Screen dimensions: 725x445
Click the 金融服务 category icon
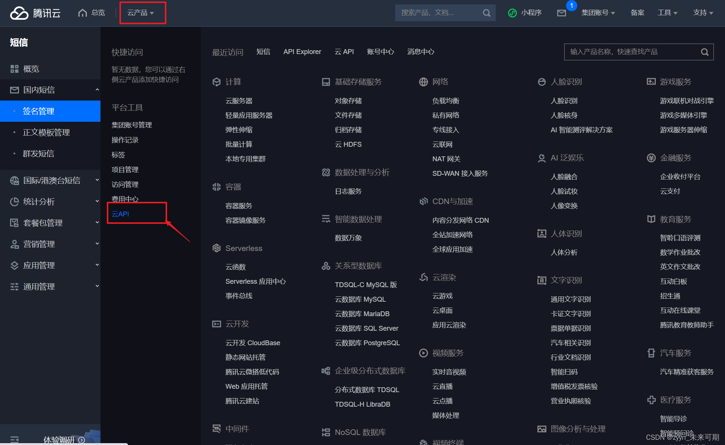click(x=651, y=158)
